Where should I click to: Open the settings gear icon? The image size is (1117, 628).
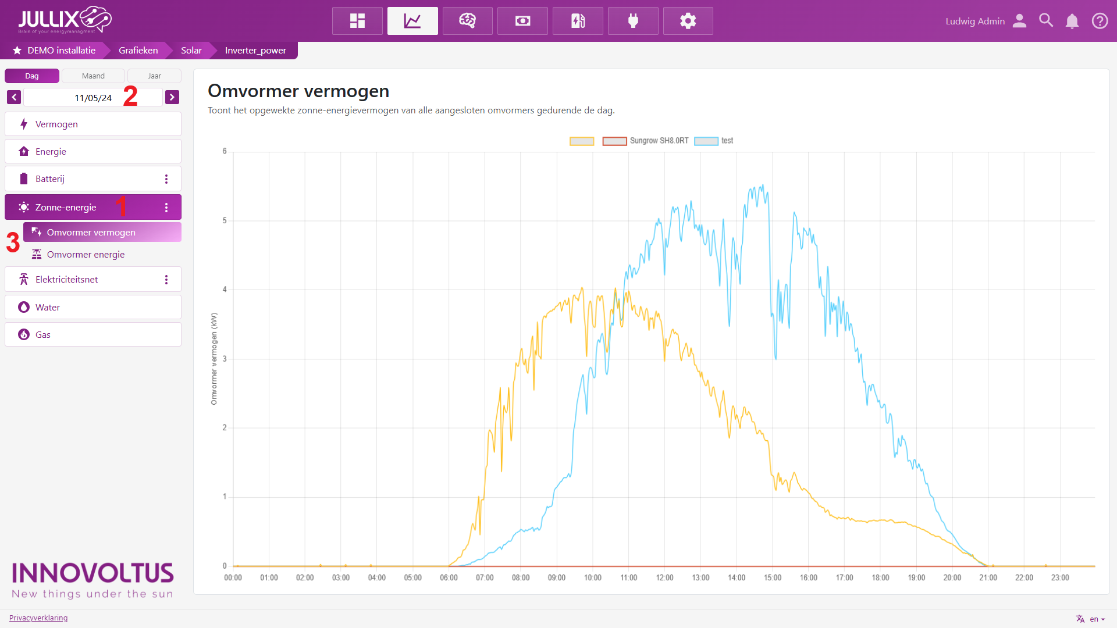pyautogui.click(x=688, y=21)
